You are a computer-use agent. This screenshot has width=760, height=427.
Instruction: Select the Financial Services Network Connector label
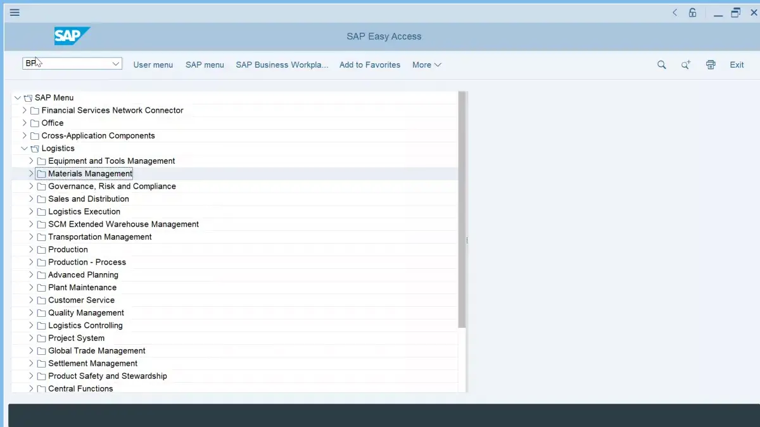tap(113, 110)
